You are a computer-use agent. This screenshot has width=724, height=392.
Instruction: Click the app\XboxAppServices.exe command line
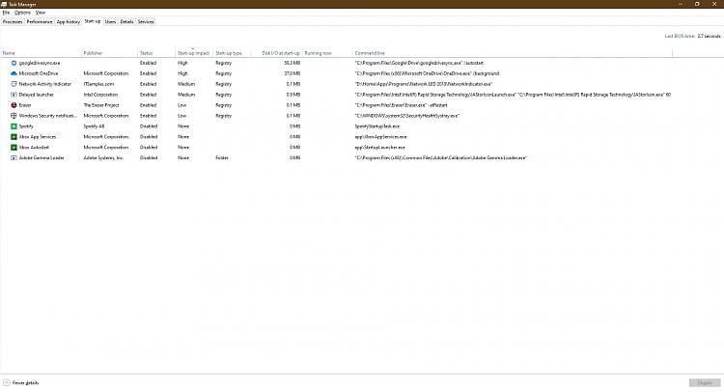point(381,137)
